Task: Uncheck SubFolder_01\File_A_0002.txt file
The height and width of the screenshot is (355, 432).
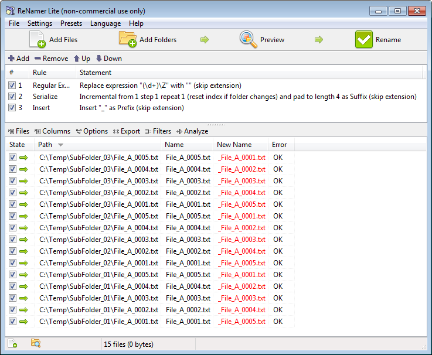Action: pos(12,310)
